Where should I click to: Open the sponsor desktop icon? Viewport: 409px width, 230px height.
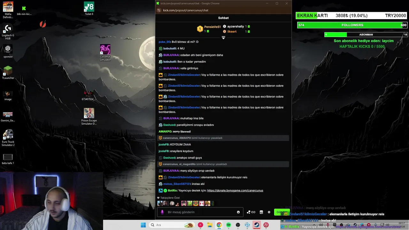tap(8, 51)
